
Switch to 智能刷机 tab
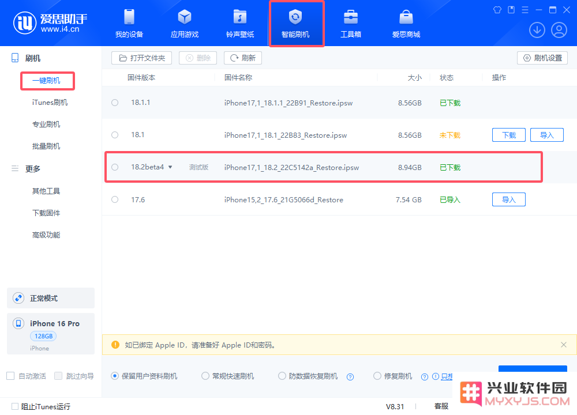coord(295,24)
